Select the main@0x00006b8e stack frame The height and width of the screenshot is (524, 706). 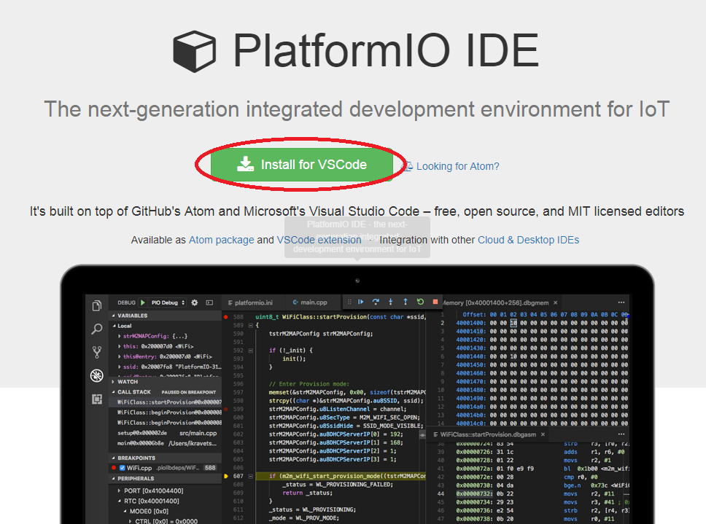(166, 444)
